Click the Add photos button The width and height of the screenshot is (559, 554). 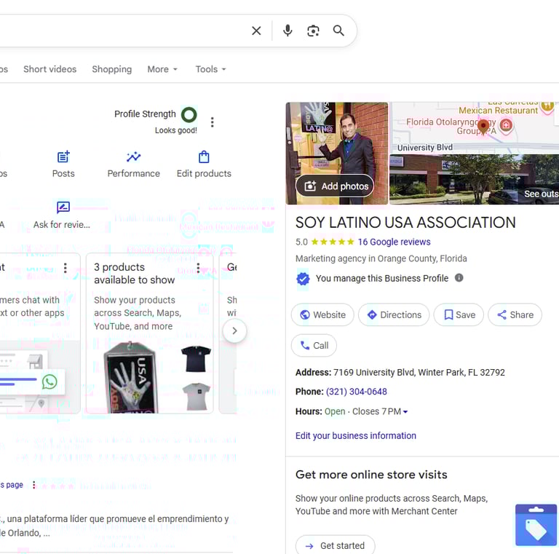[335, 186]
